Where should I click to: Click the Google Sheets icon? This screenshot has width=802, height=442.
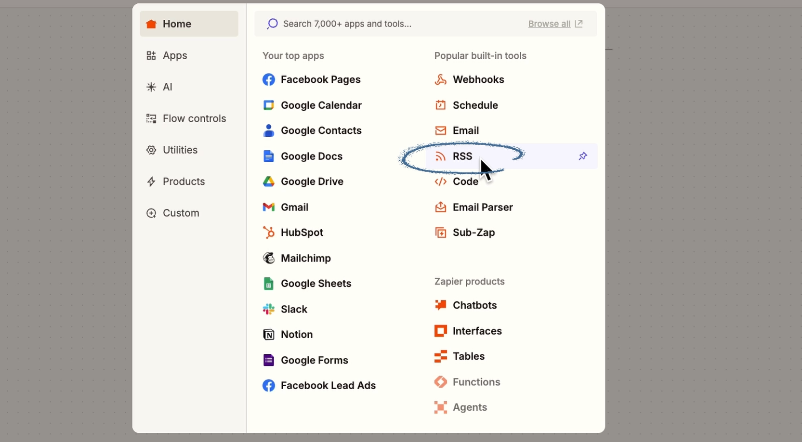(269, 284)
